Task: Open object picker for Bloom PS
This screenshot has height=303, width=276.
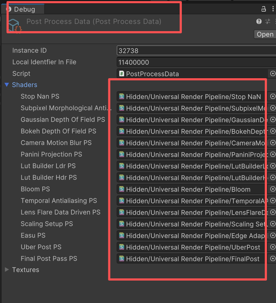Action: click(x=272, y=189)
